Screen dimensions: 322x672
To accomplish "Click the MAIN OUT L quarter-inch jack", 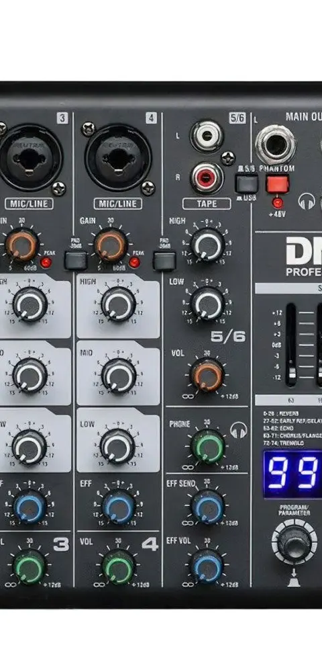I will [276, 144].
